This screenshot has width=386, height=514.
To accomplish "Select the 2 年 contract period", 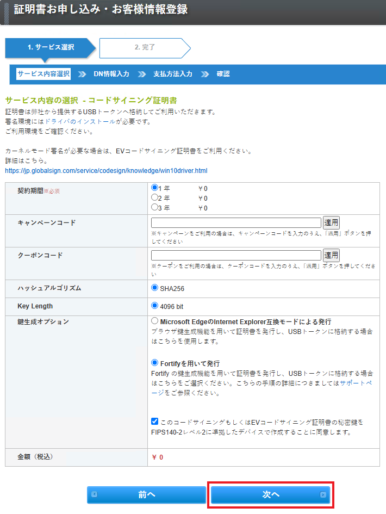I will click(x=154, y=197).
